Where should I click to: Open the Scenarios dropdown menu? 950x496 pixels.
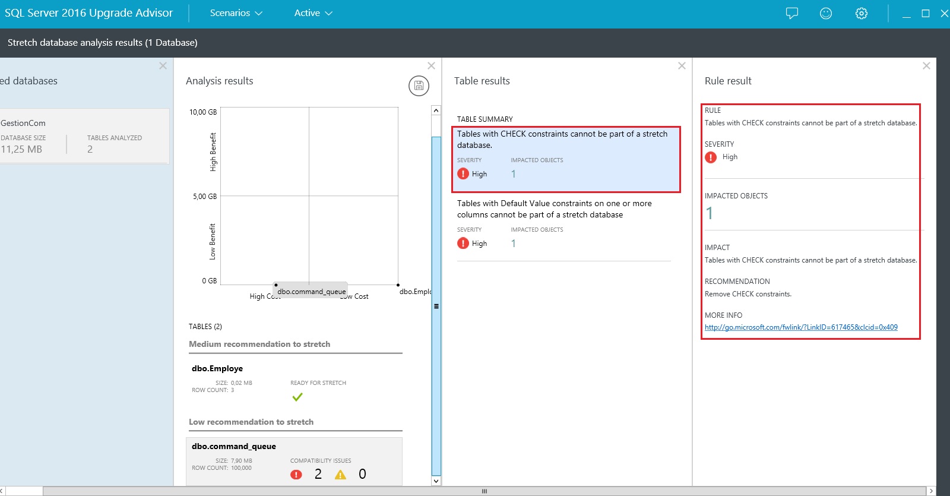pyautogui.click(x=236, y=13)
